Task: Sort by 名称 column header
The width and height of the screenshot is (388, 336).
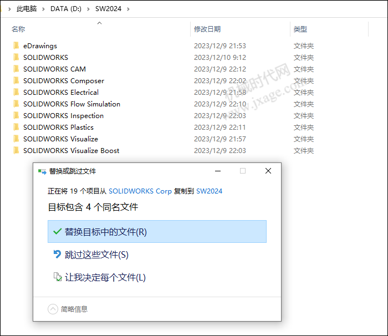Action: pos(18,29)
